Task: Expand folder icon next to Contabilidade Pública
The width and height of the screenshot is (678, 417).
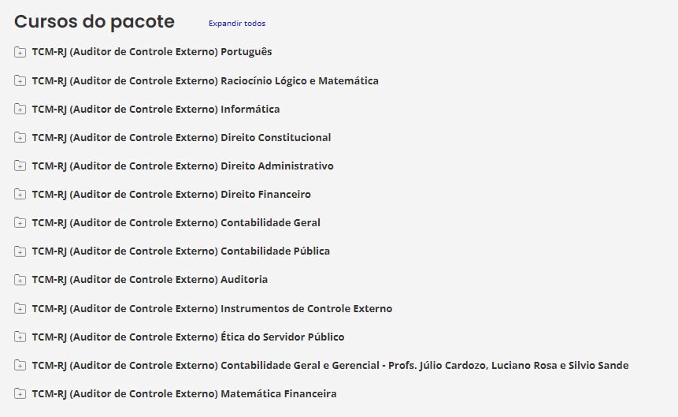Action: (20, 251)
